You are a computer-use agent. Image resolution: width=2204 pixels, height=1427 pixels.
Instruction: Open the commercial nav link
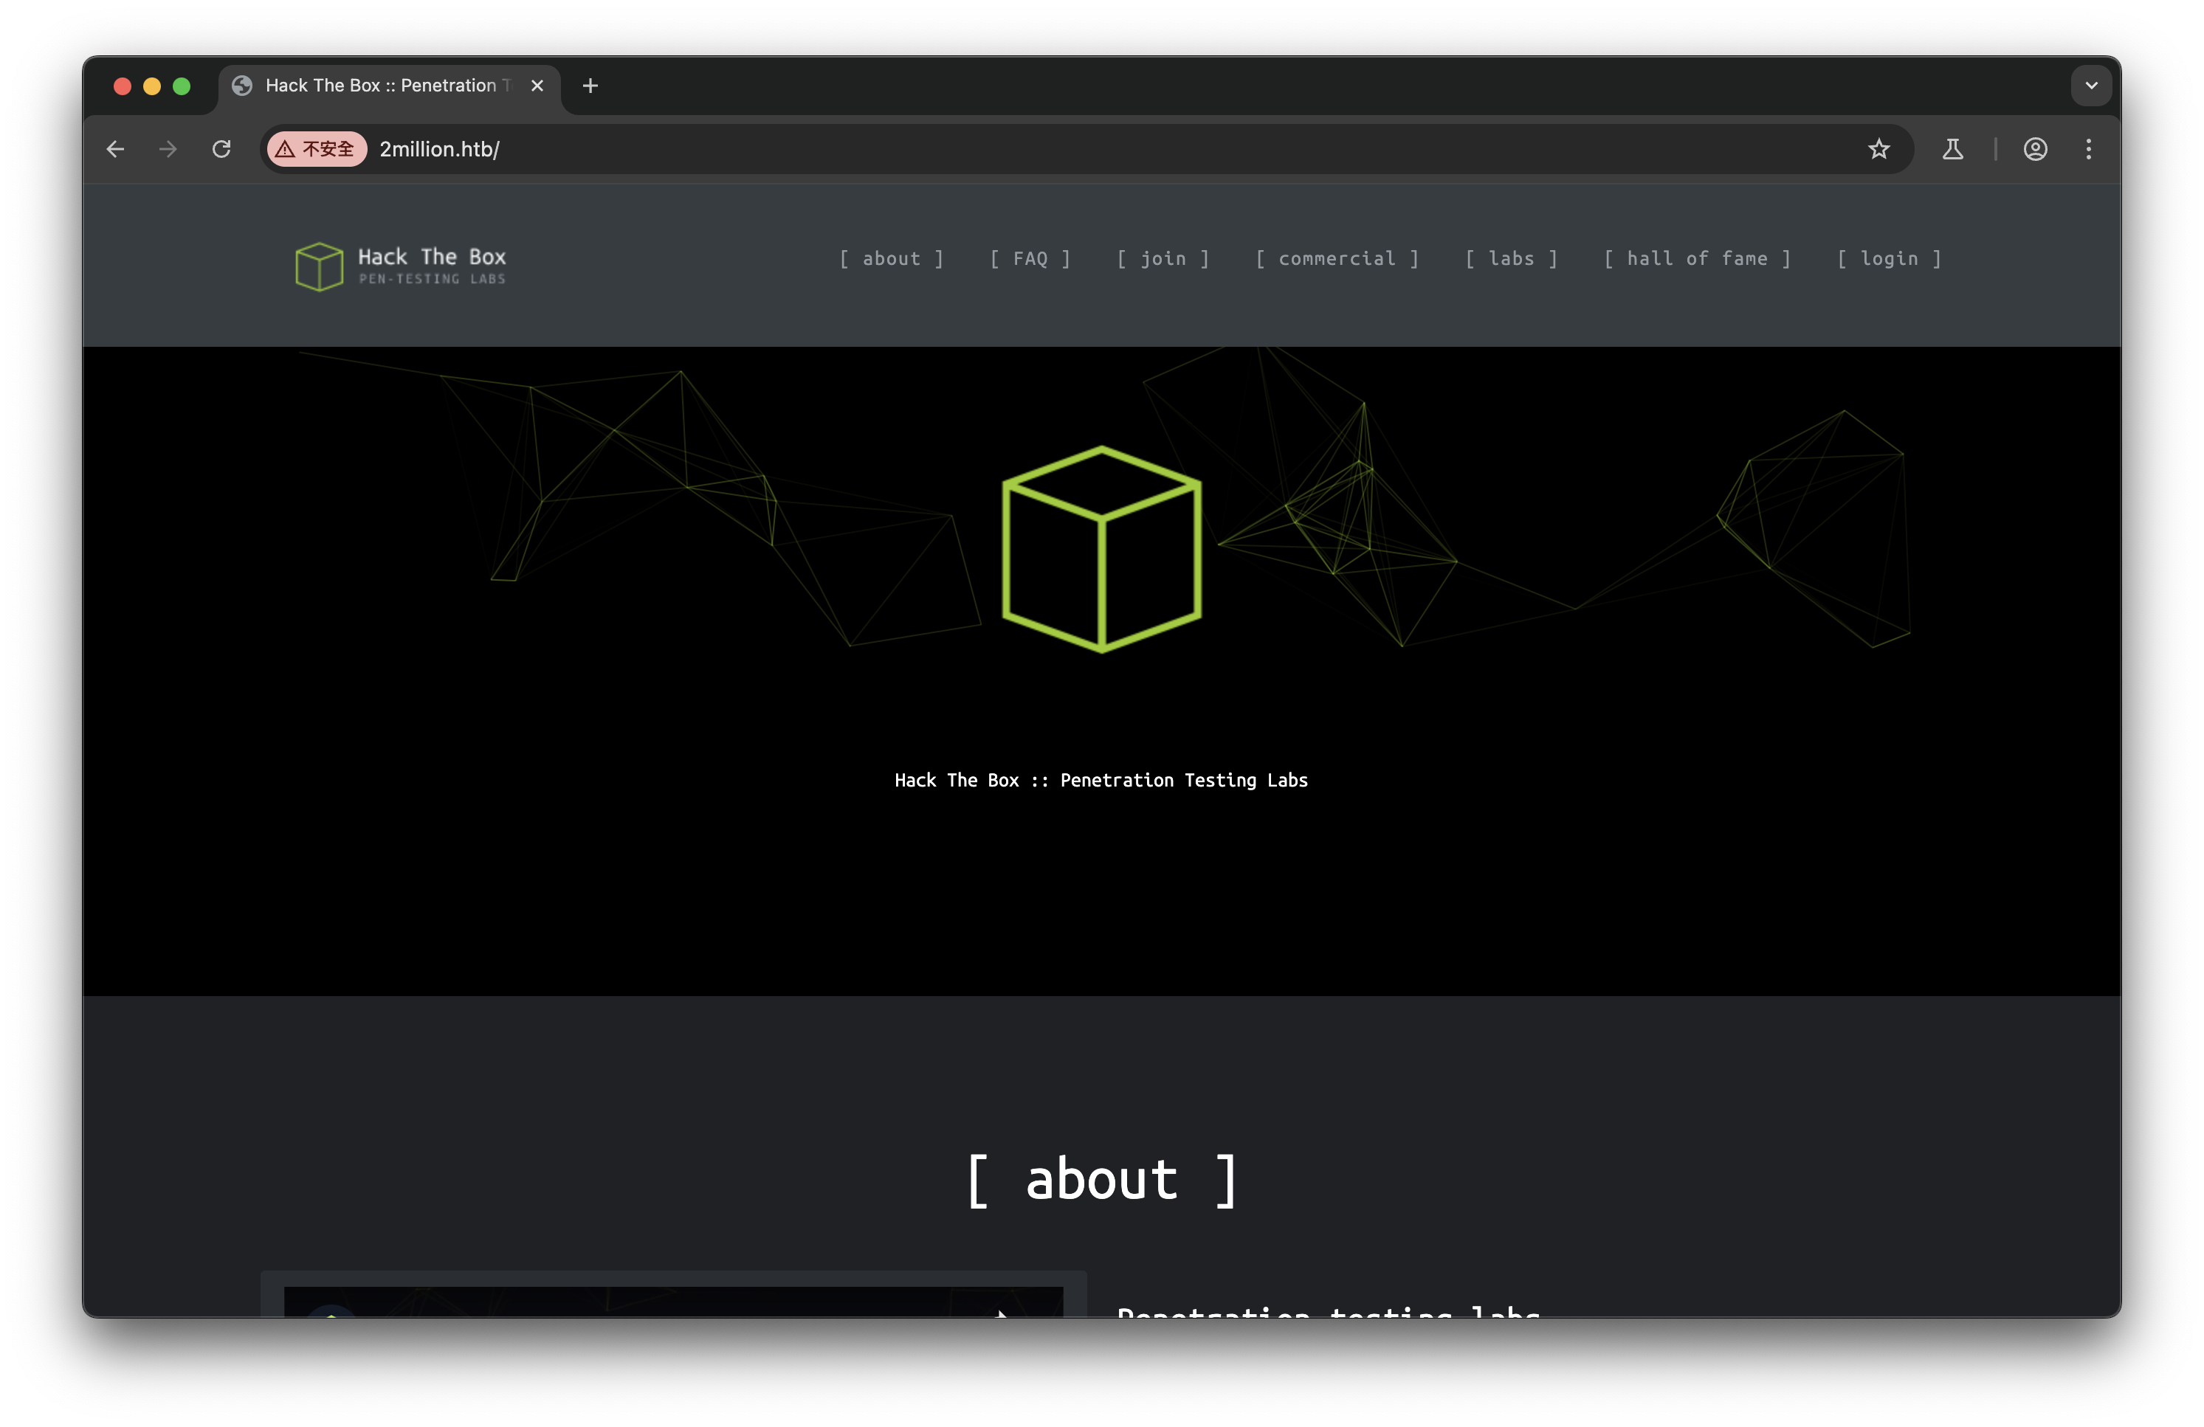click(1337, 259)
